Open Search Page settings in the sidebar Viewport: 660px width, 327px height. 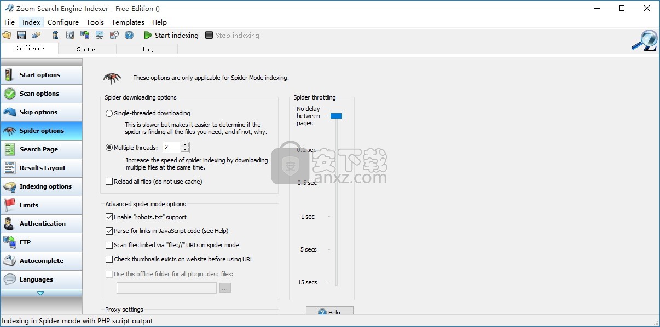[42, 149]
